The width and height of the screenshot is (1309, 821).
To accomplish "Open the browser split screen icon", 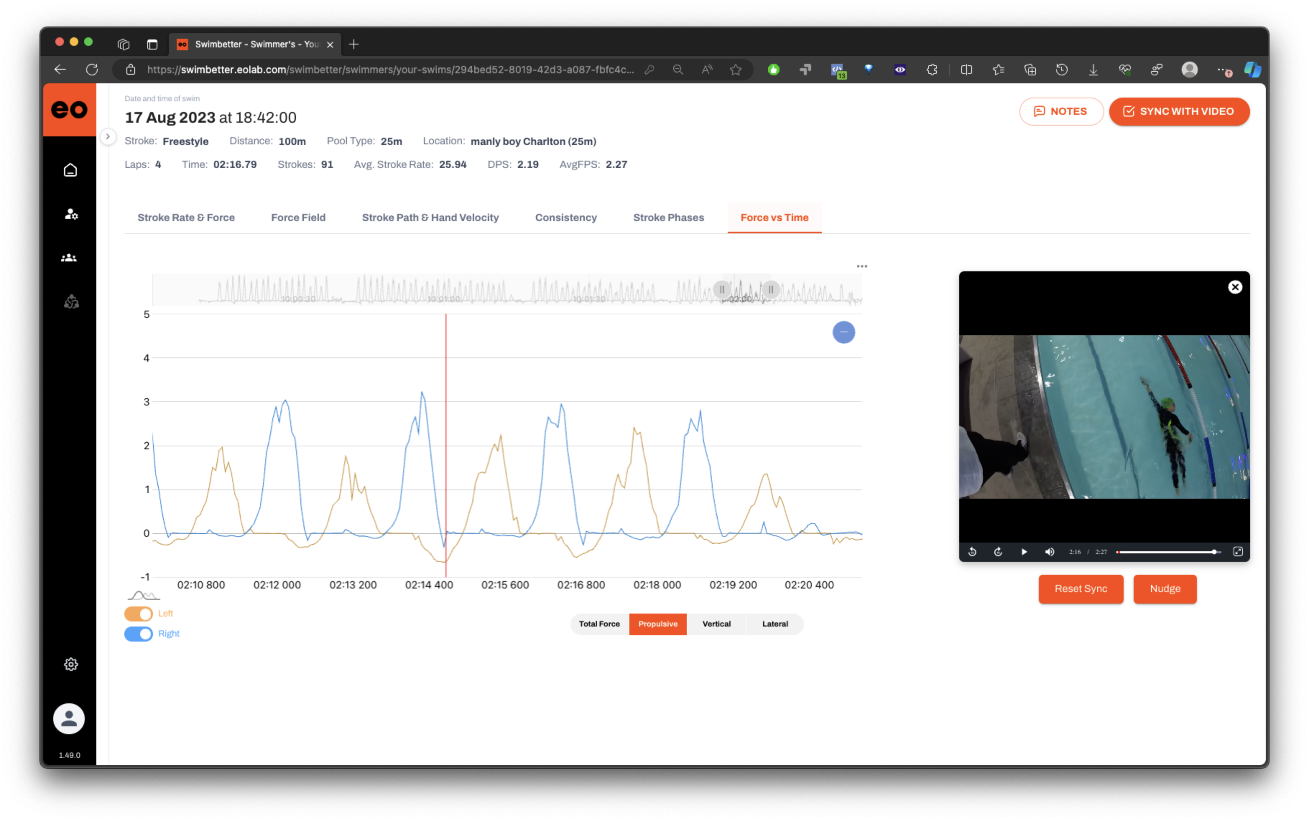I will tap(966, 70).
